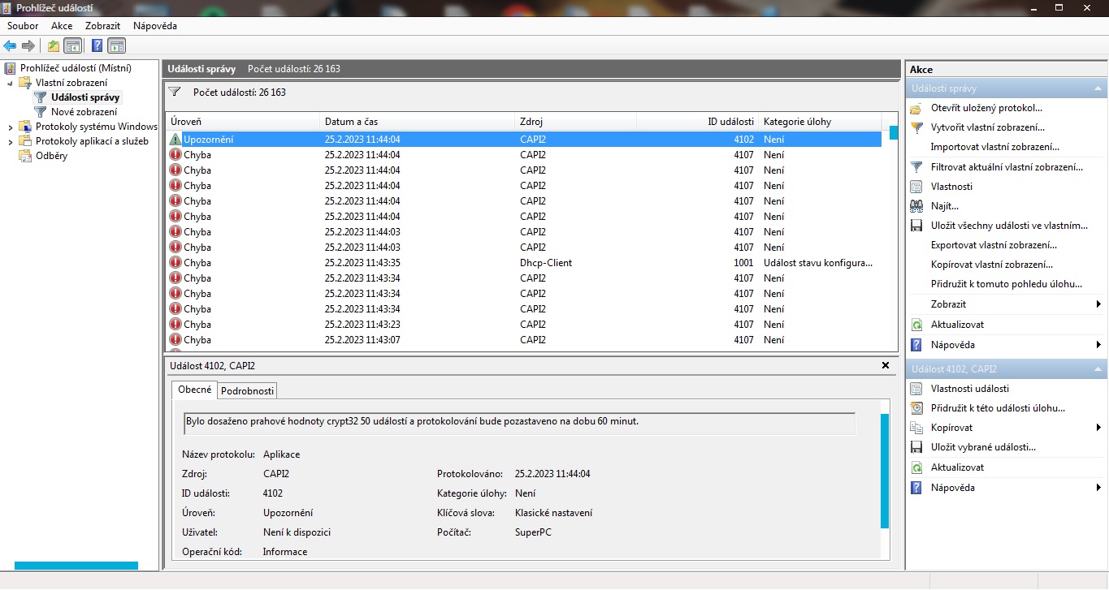Open the Kopírovat submenu arrow

1098,428
